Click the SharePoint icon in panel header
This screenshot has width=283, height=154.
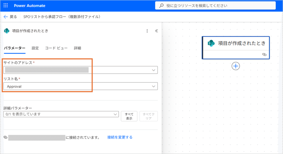(x=7, y=31)
